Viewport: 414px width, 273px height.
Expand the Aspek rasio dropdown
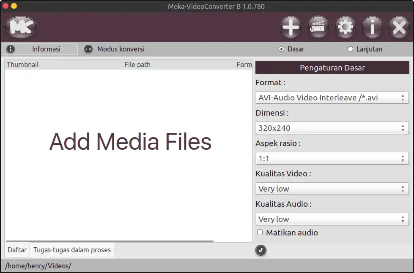coord(332,158)
